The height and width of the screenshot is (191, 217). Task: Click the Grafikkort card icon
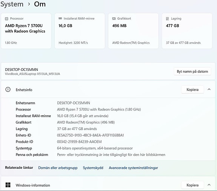[x=114, y=18]
